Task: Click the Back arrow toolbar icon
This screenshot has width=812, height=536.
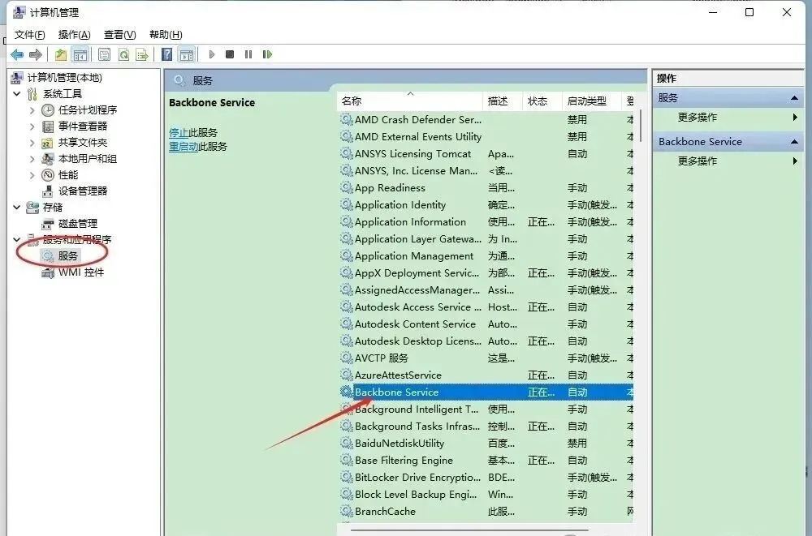Action: coord(17,54)
